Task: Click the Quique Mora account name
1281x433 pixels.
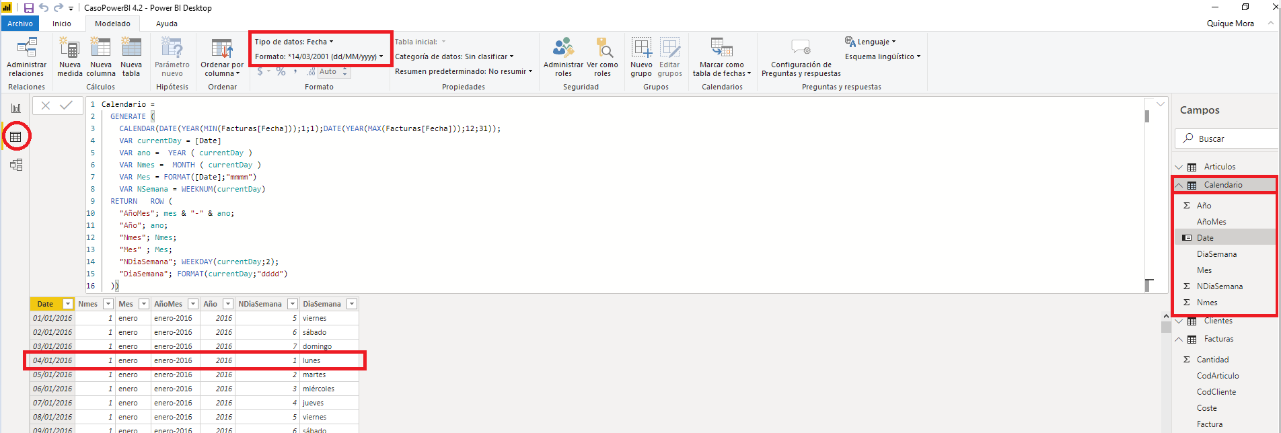Action: point(1230,24)
